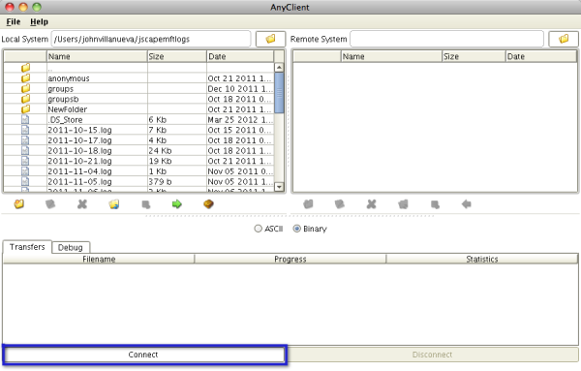Click the Mar 25 2012 date cell
Viewport: 581px width, 371px height.
240,120
